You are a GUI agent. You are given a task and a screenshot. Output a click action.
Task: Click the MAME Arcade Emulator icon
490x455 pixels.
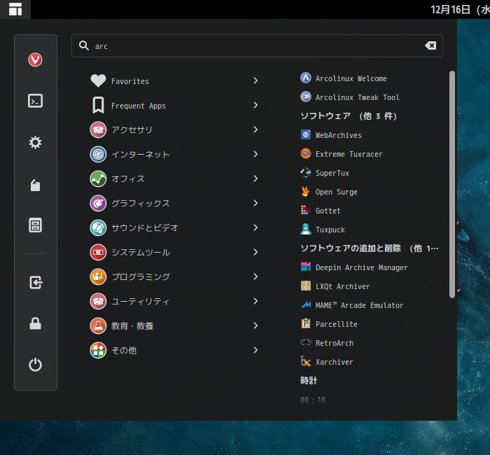click(306, 304)
